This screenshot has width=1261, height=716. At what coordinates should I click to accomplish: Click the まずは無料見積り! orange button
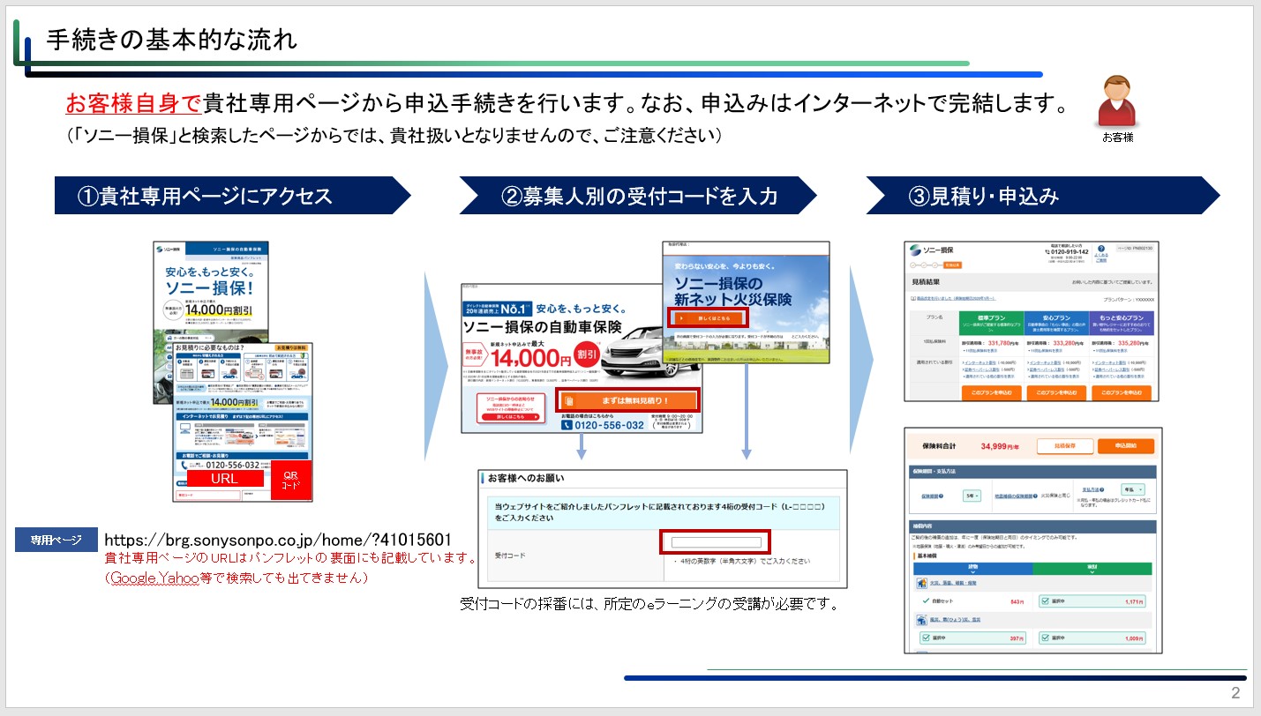tap(628, 400)
